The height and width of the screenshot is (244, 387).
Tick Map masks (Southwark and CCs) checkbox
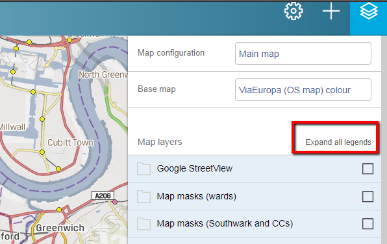368,224
